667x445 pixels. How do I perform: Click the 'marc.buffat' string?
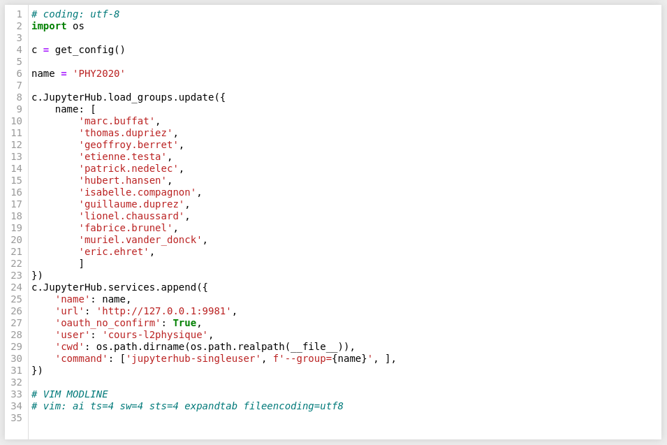tap(117, 121)
